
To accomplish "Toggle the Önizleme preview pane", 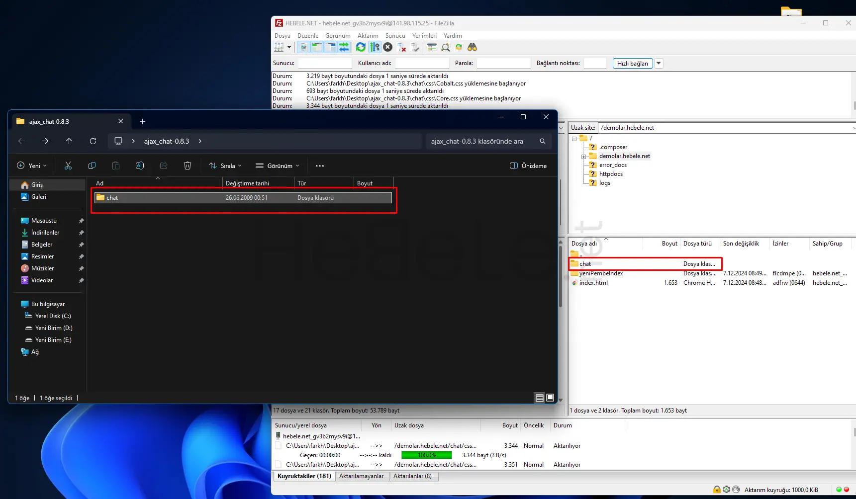I will click(x=528, y=166).
